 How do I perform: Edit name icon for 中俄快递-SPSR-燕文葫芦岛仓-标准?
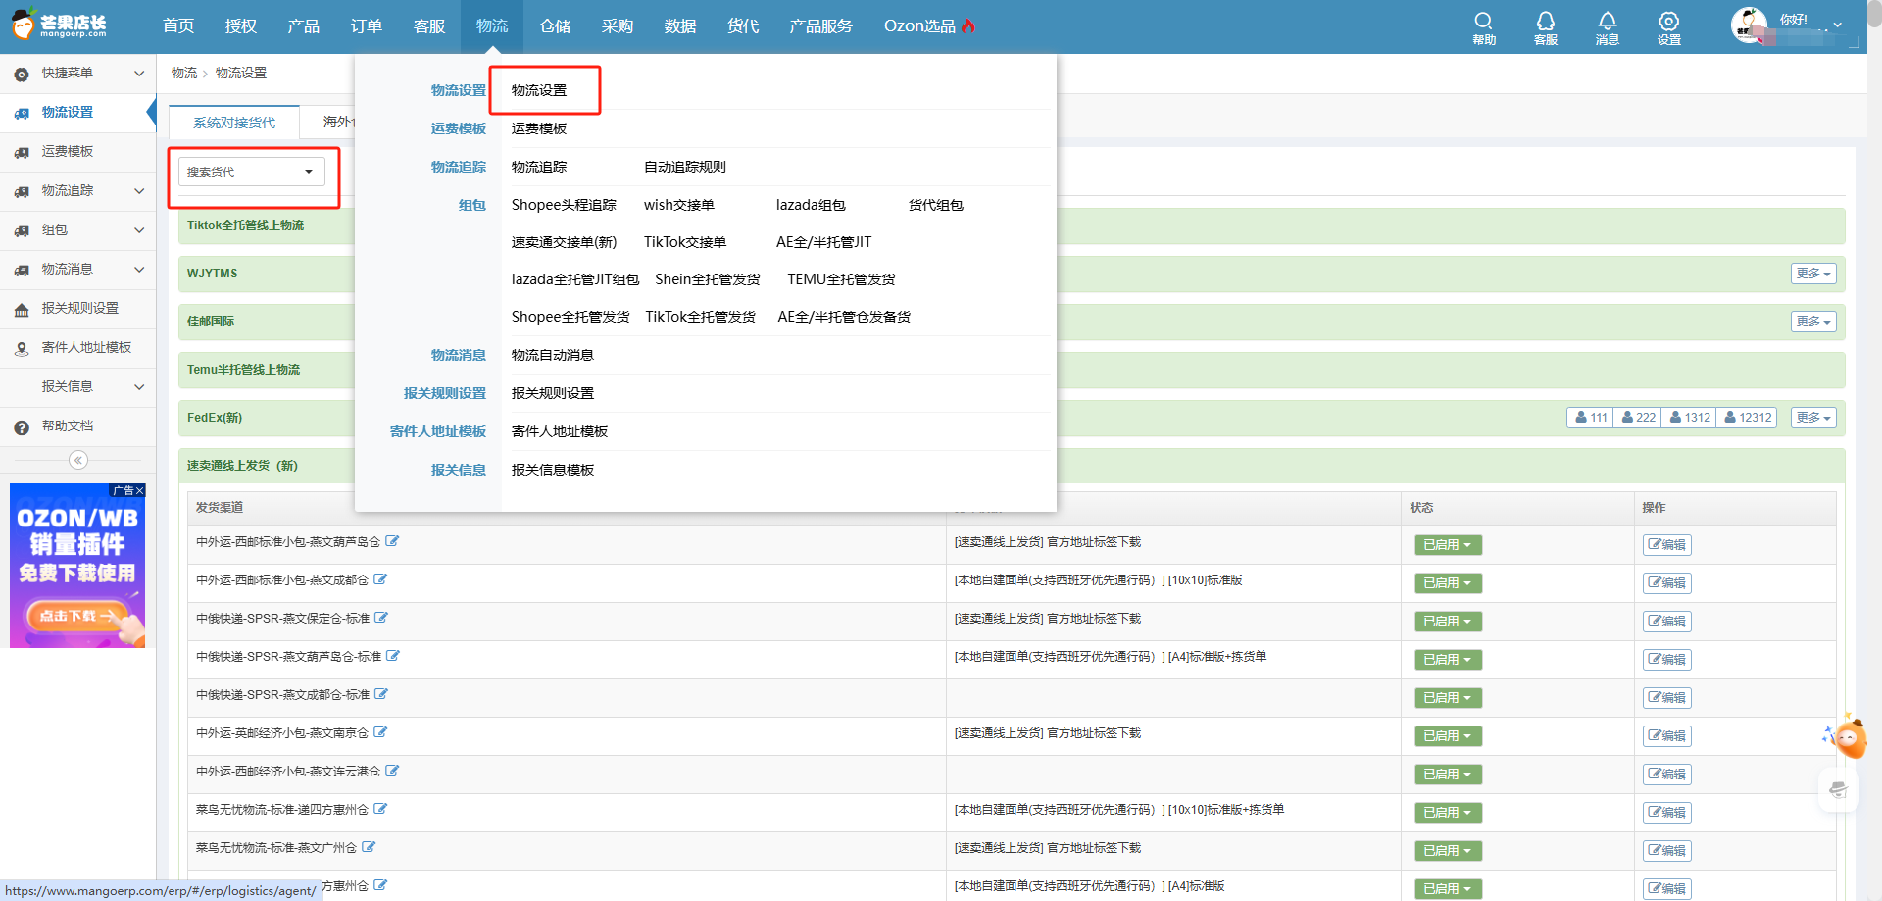tap(393, 656)
